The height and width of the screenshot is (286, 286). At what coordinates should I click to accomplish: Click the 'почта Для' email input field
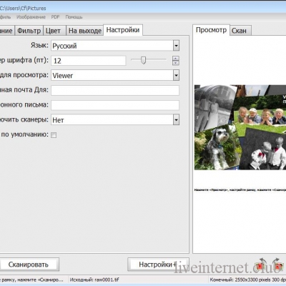(x=115, y=90)
